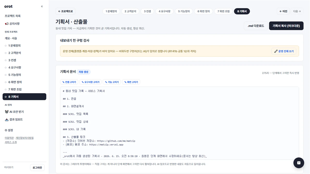Click the matzip.vercel.app deploy URL text

[106, 145]
